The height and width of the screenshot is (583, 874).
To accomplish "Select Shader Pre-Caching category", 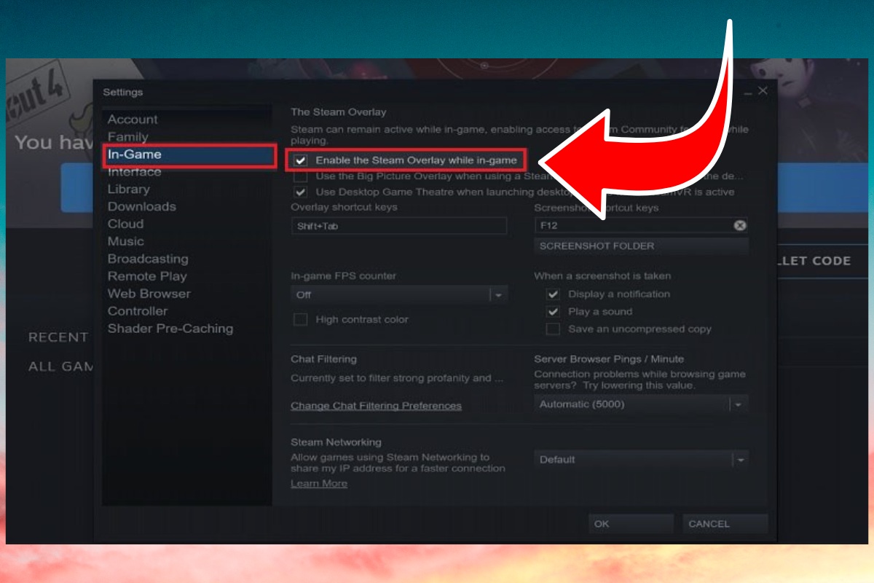I will click(x=170, y=329).
